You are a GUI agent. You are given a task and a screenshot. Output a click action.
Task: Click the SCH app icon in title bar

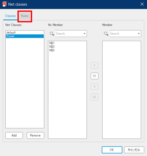[4, 4]
